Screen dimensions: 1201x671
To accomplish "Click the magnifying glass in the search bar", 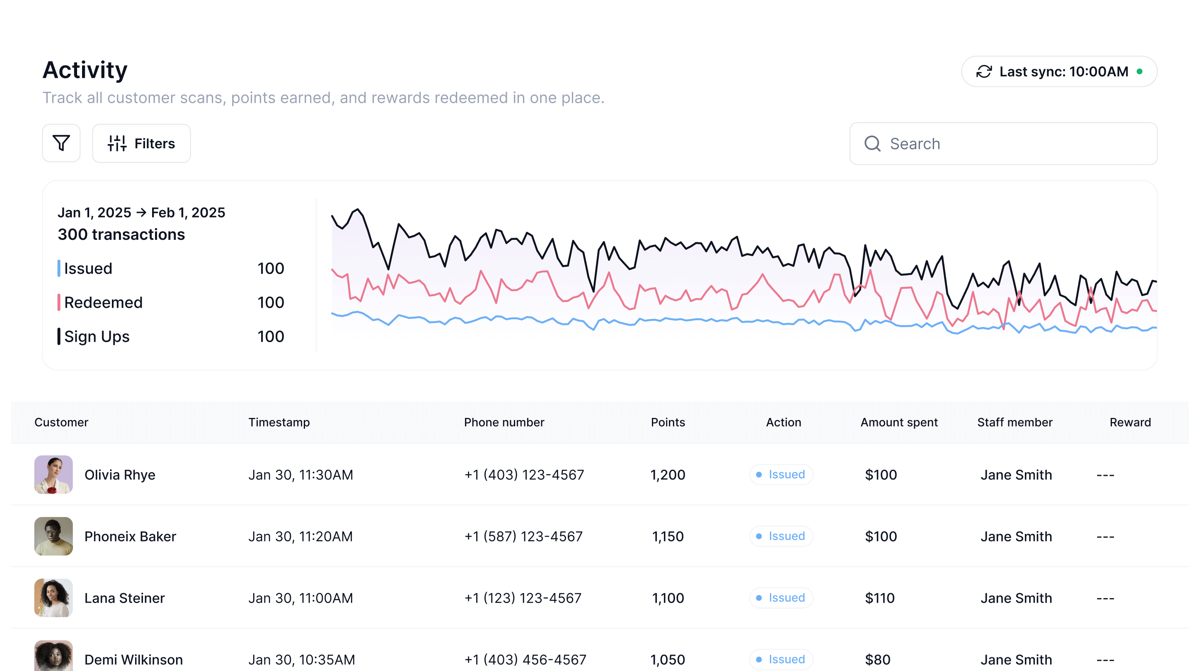I will tap(873, 143).
